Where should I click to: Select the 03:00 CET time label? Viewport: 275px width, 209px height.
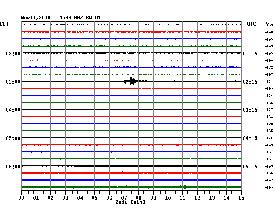pyautogui.click(x=13, y=82)
